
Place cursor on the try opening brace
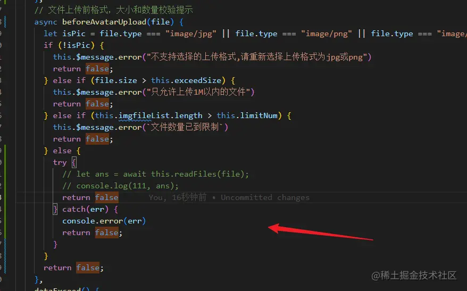point(74,163)
